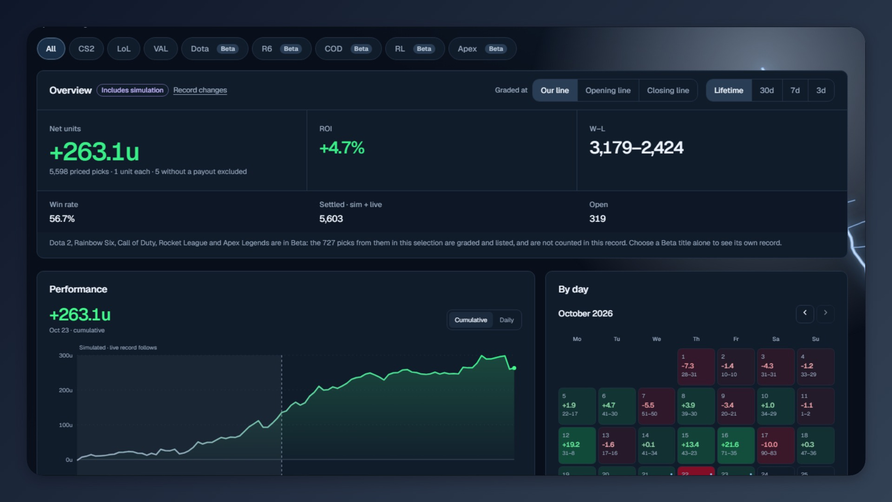Select the R6 Beta filter

[x=282, y=49]
